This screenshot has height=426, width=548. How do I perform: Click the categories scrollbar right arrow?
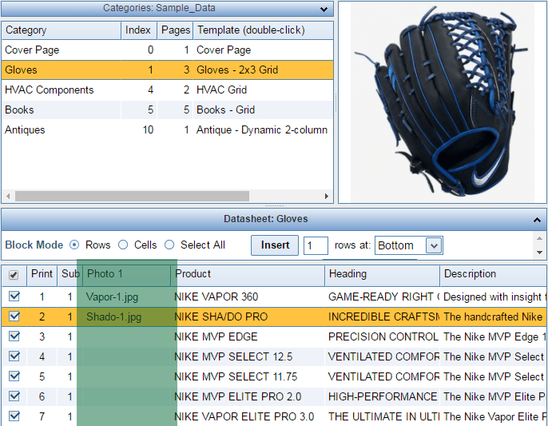tap(327, 196)
